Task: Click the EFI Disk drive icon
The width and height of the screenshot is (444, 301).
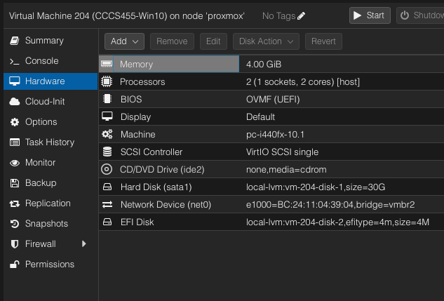Action: [x=107, y=222]
